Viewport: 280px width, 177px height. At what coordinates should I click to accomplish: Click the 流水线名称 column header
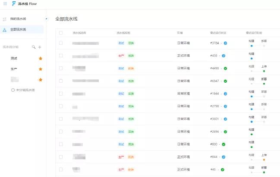coord(79,33)
